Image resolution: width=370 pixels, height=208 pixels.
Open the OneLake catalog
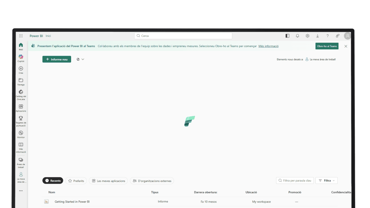(x=21, y=94)
